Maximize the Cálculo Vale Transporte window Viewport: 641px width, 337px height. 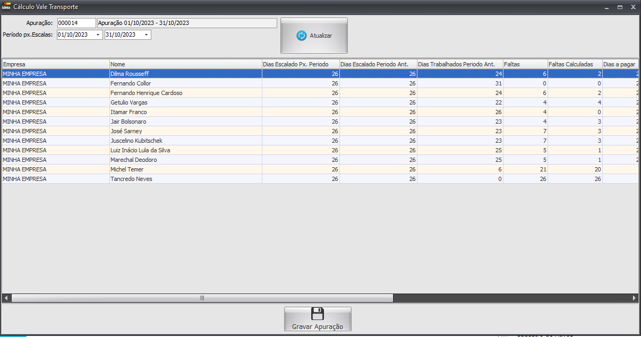pyautogui.click(x=619, y=7)
